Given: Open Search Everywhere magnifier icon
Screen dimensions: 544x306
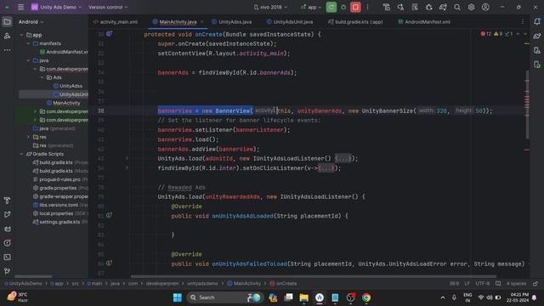Looking at the screenshot, I should [457, 7].
